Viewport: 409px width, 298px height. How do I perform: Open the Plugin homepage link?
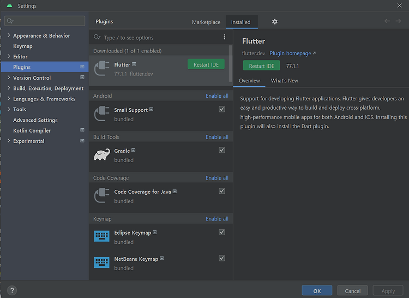[292, 53]
